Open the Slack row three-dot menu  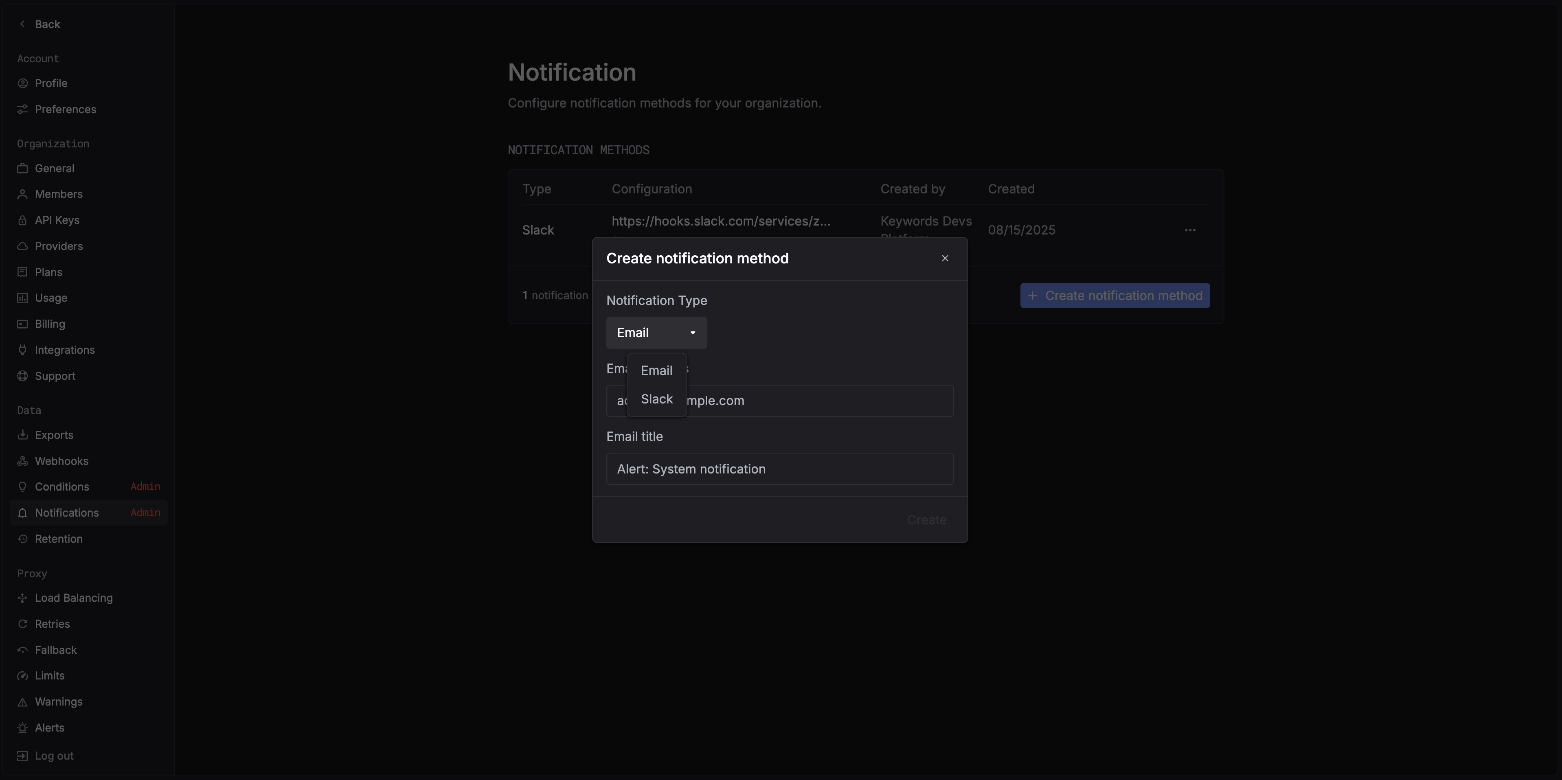click(1190, 230)
